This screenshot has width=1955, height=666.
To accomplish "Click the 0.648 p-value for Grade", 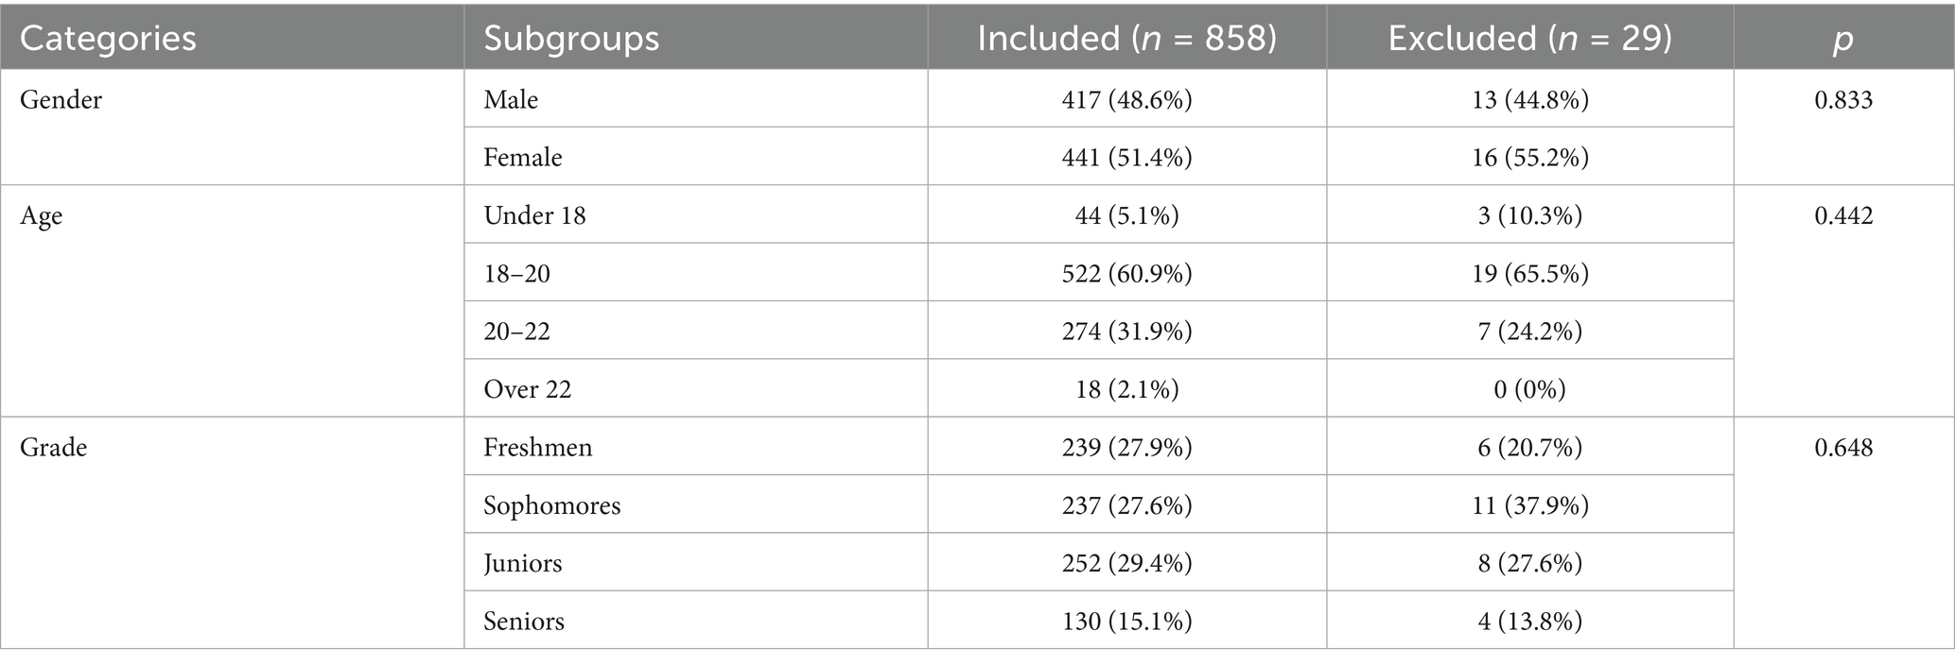I will pyautogui.click(x=1842, y=447).
